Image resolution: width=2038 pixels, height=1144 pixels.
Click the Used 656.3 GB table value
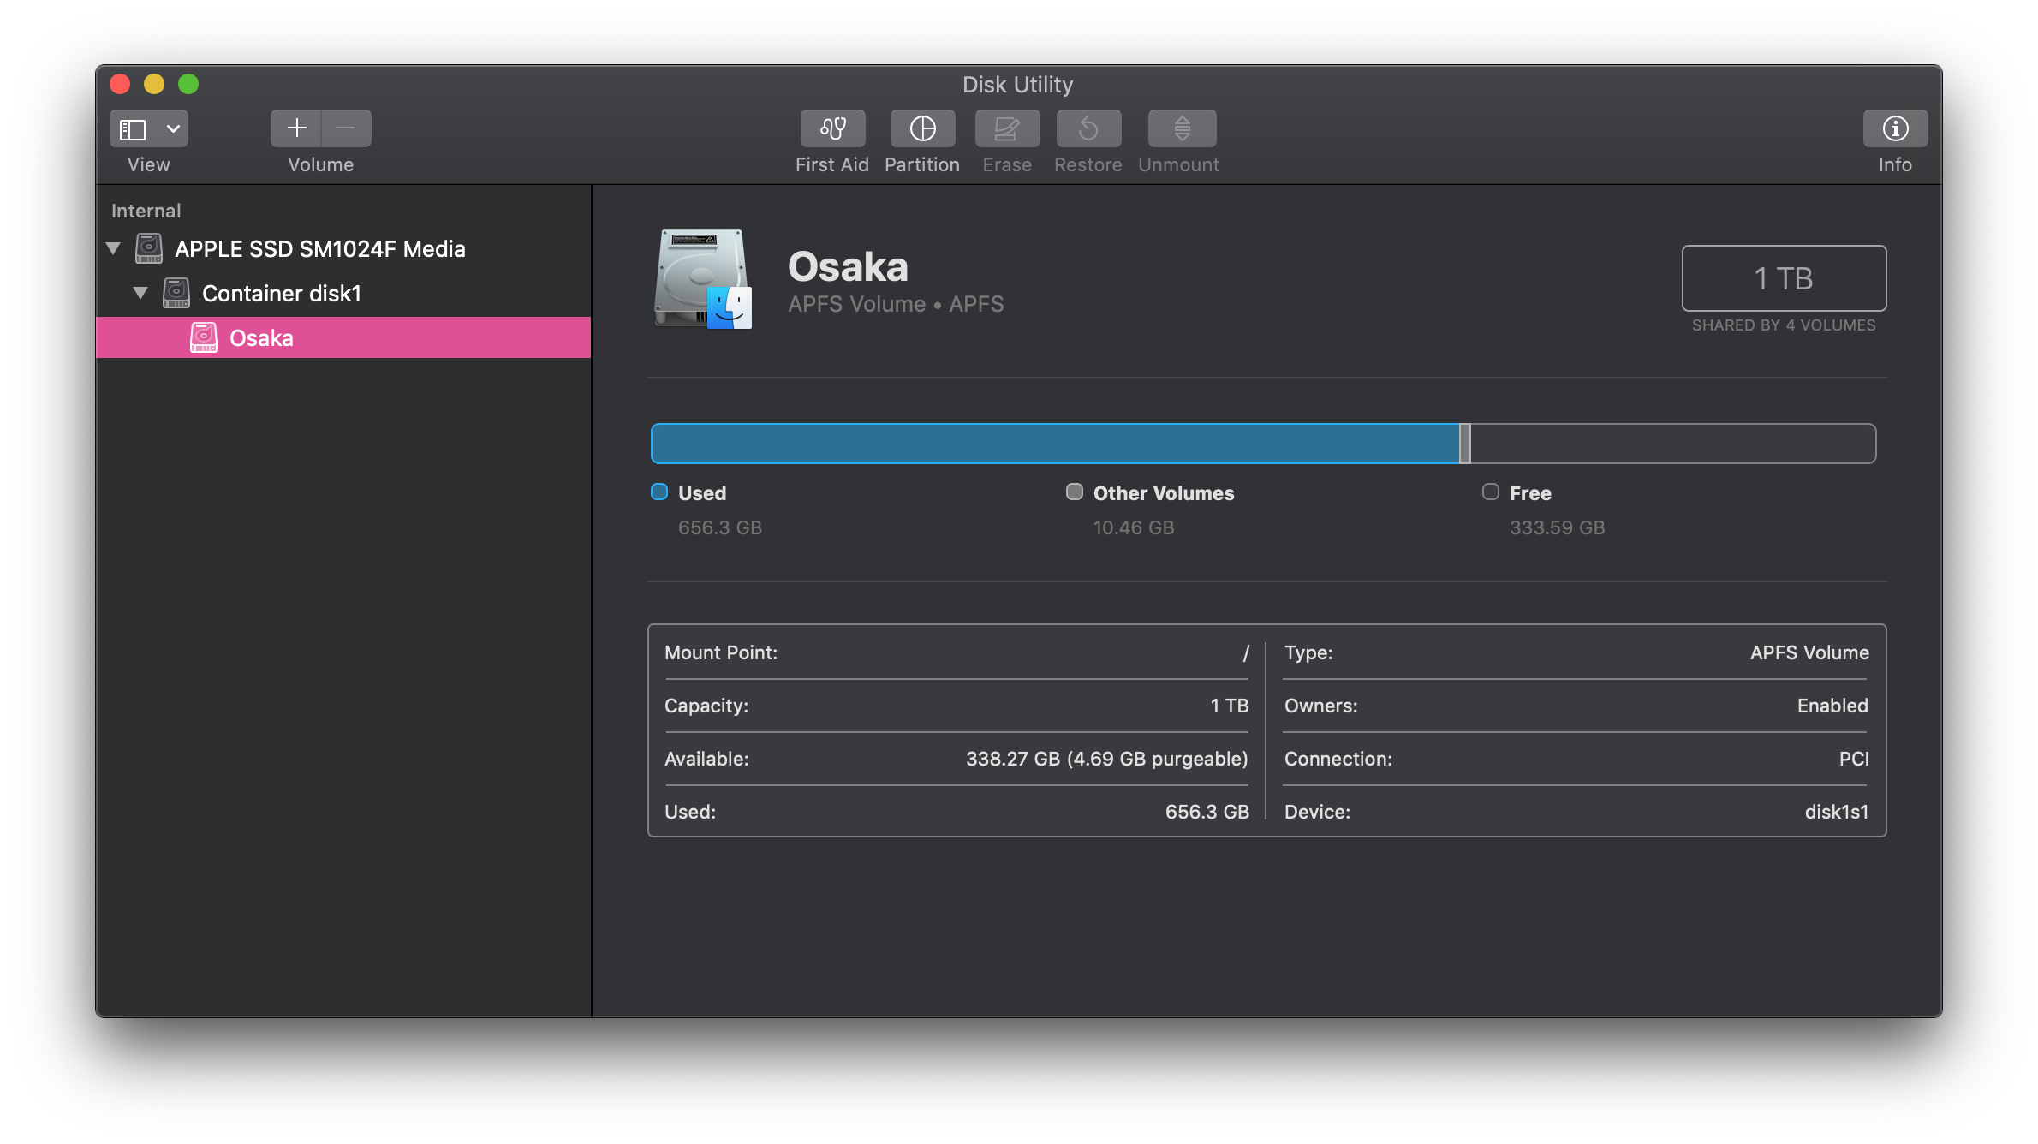(1207, 812)
